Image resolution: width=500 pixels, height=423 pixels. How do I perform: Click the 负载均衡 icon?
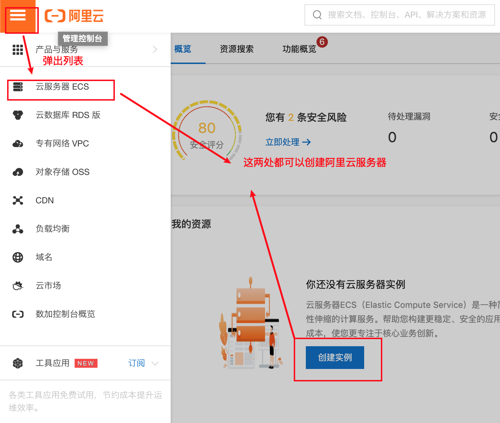[18, 229]
